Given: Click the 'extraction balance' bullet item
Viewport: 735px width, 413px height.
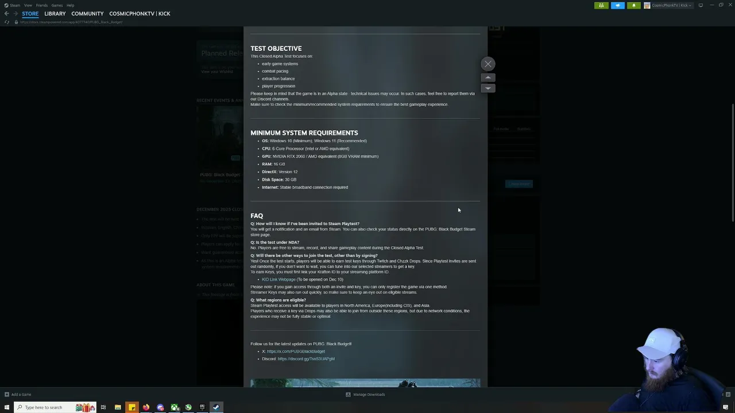Looking at the screenshot, I should tap(278, 79).
